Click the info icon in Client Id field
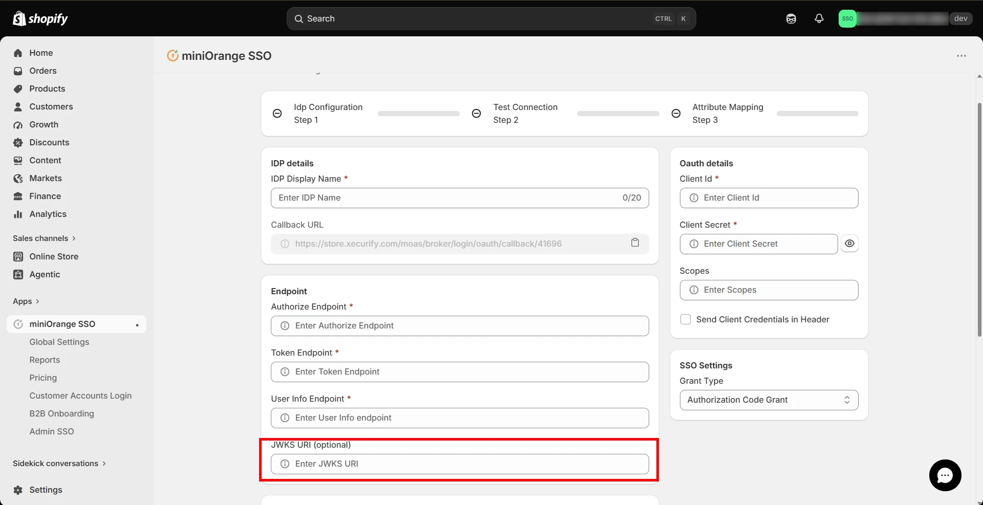Viewport: 983px width, 505px height. pyautogui.click(x=694, y=198)
